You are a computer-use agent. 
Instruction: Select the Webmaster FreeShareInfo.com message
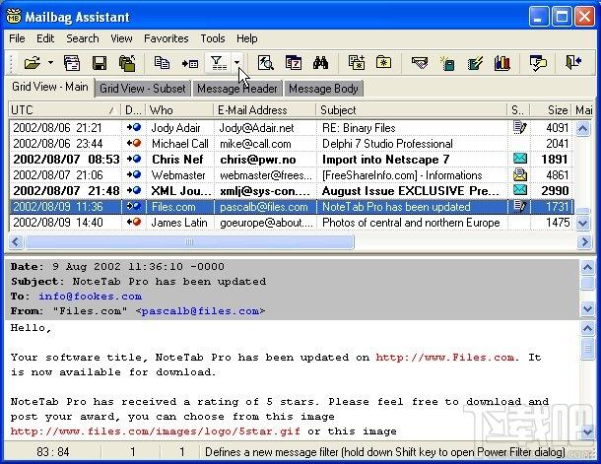[292, 175]
